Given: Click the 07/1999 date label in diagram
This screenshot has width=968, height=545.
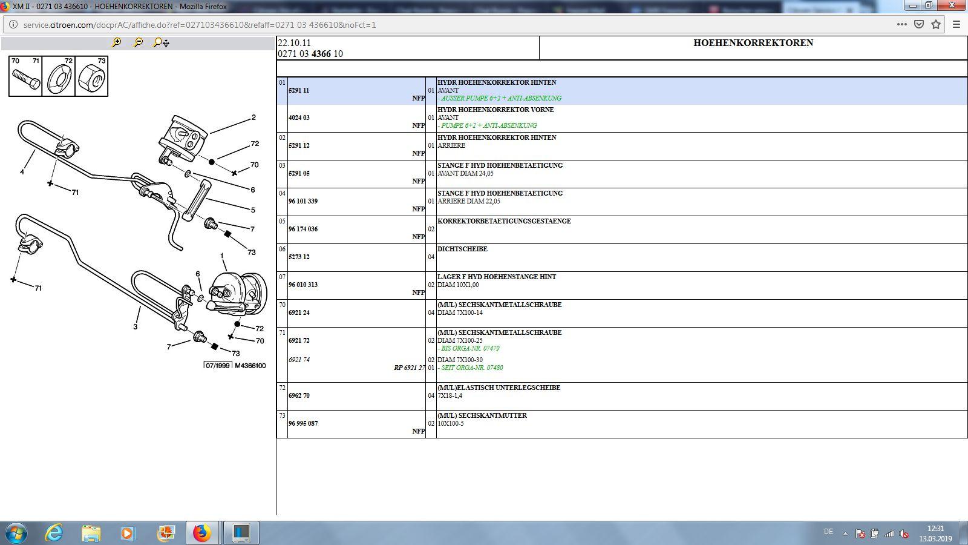Looking at the screenshot, I should (x=218, y=366).
